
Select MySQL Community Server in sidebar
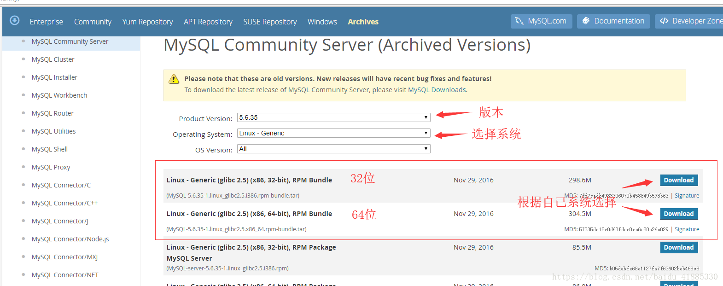[x=70, y=41]
